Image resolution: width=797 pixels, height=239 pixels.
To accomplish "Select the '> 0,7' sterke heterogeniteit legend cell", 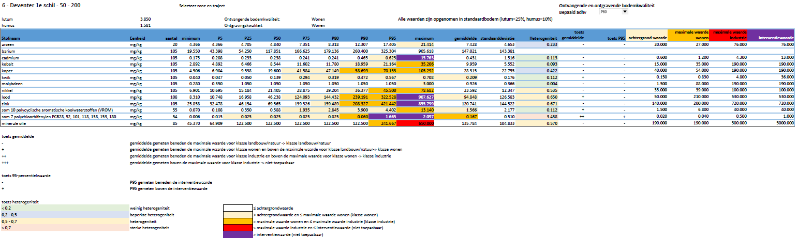I will point(65,228).
